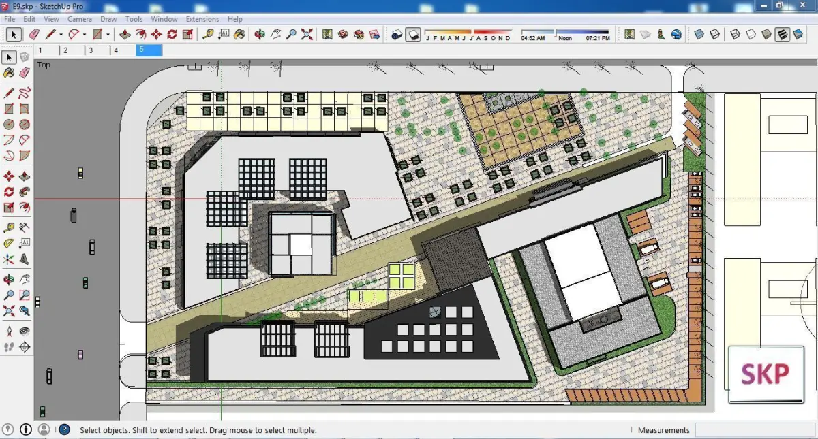Toggle Terrain icon beside Add Location
The image size is (818, 439).
click(x=646, y=34)
